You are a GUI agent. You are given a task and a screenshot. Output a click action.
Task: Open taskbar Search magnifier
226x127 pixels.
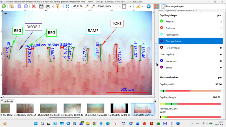click(x=42, y=123)
